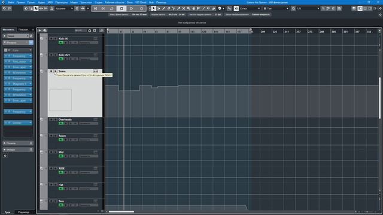Select the Split scissors tool
383x215 pixels.
pyautogui.click(x=174, y=8)
